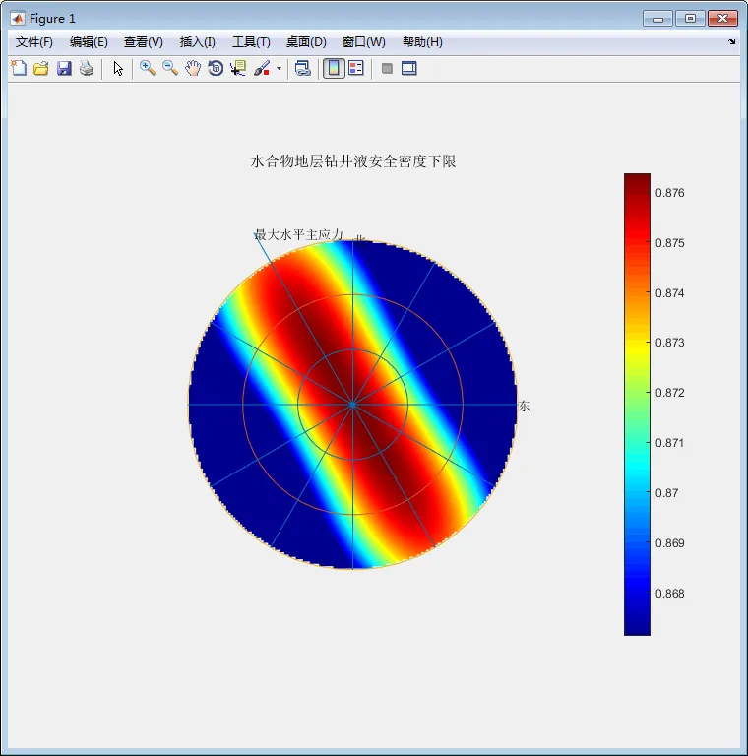
Task: Print the figure using the printer icon
Action: [87, 68]
